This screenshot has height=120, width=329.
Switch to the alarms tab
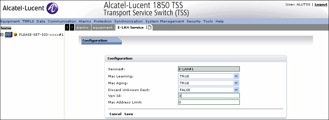tap(83, 27)
